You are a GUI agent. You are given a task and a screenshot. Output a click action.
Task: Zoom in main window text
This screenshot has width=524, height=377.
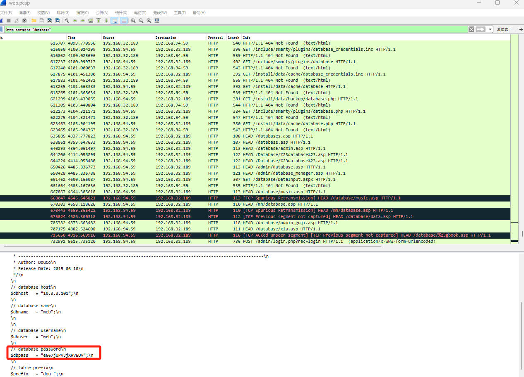coord(133,21)
